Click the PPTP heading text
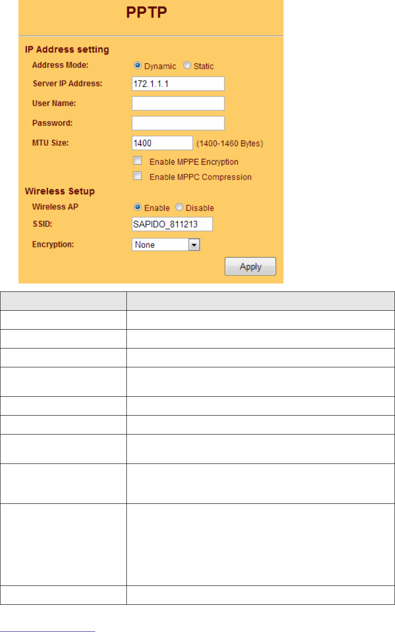 click(x=147, y=12)
